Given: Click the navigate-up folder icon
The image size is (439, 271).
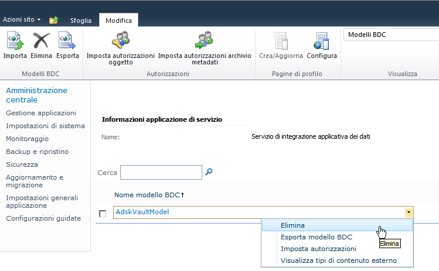Looking at the screenshot, I should [x=53, y=20].
